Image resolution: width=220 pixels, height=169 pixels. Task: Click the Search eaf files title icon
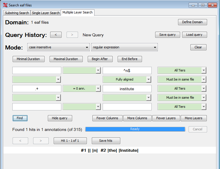[x=5, y=5]
